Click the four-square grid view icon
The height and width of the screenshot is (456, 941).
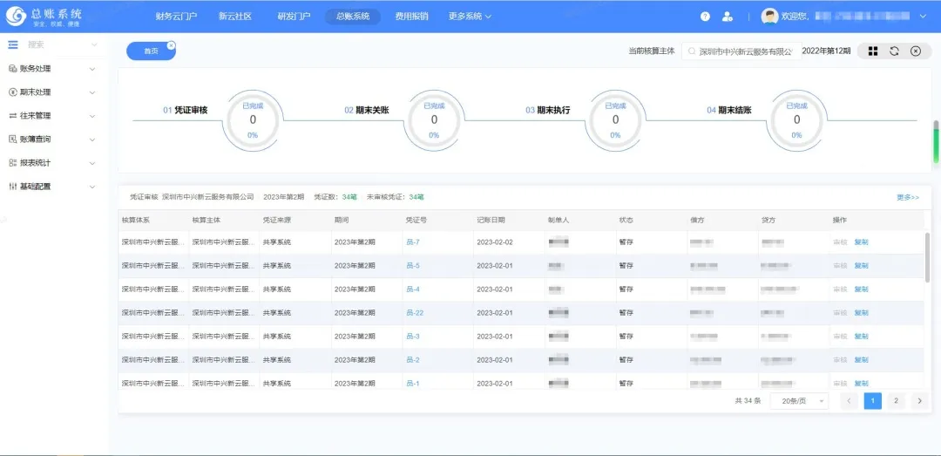873,51
